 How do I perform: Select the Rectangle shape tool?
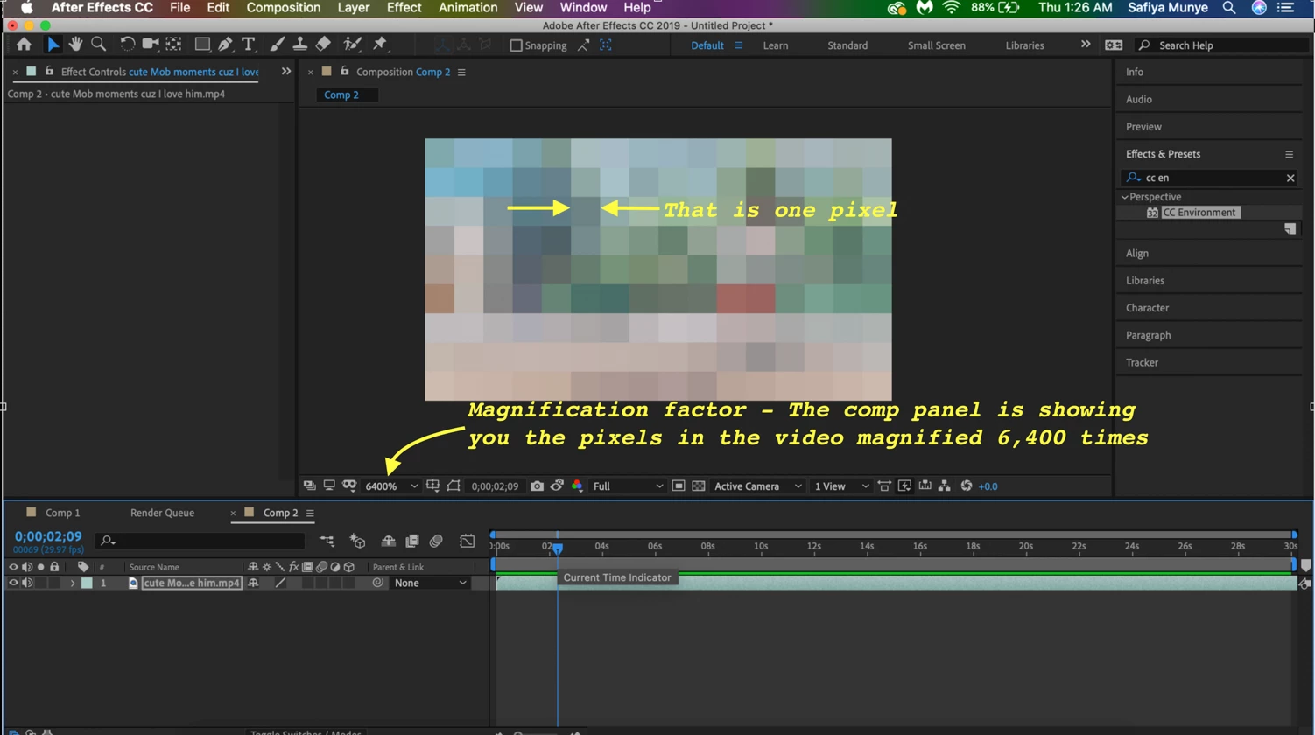pyautogui.click(x=202, y=45)
